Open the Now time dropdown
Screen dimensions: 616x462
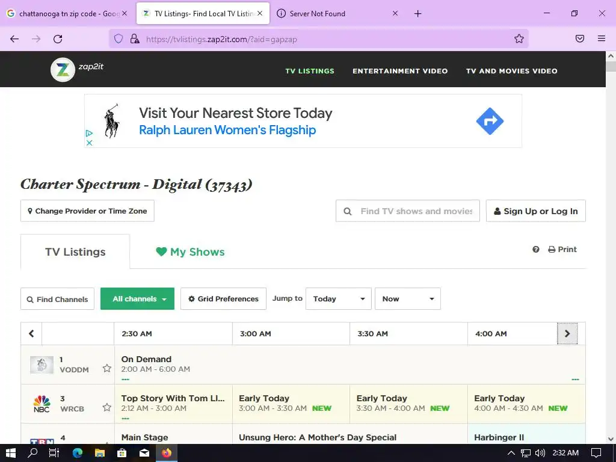[408, 299]
